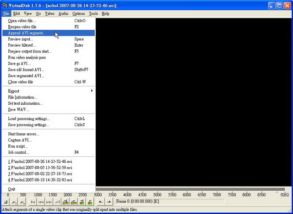Screen dimensions: 293x214
Task: Choose Open video file
Action: click(49, 21)
